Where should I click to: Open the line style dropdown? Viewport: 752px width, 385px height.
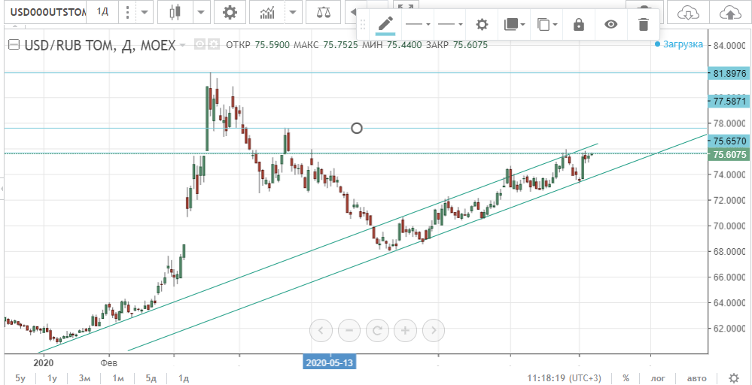click(417, 24)
